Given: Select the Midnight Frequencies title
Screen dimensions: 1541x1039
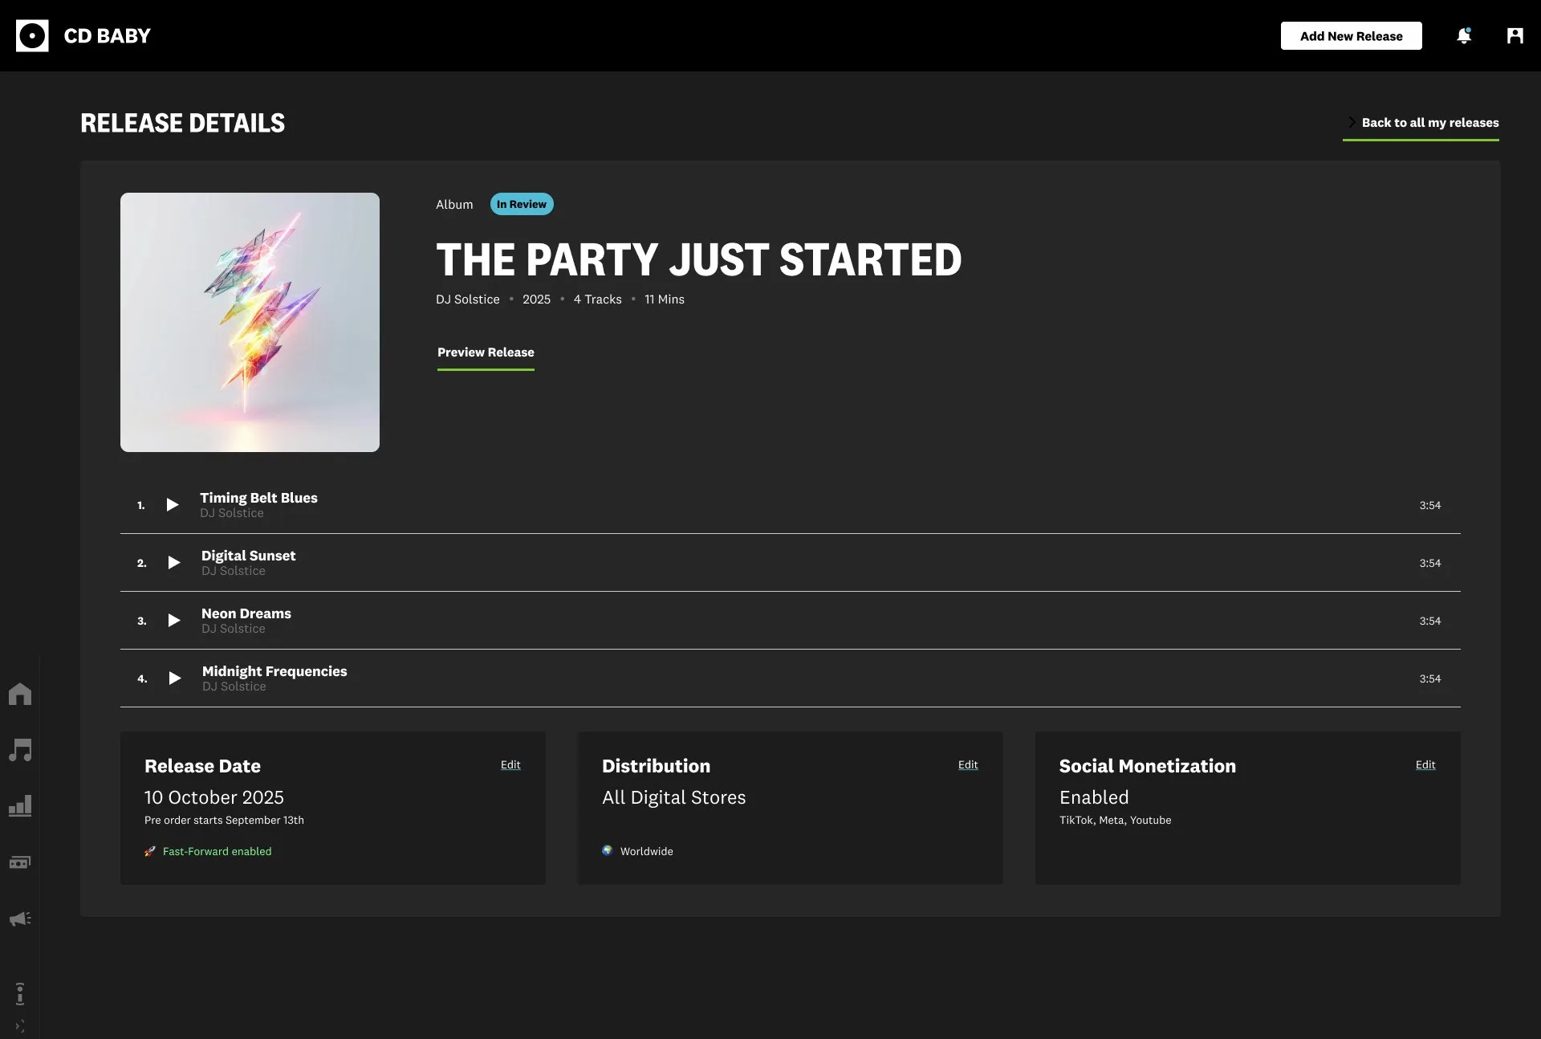Looking at the screenshot, I should click(x=274, y=671).
